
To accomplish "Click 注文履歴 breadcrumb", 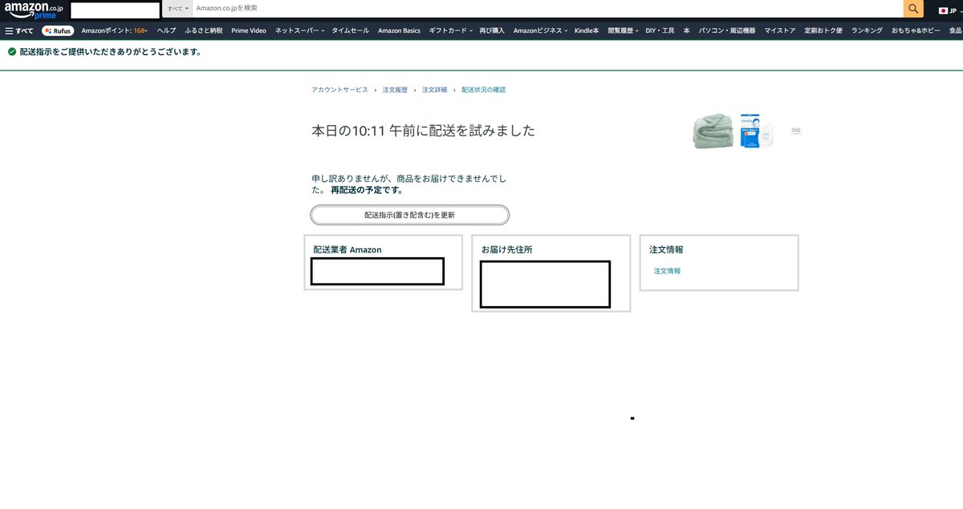I will pyautogui.click(x=395, y=90).
